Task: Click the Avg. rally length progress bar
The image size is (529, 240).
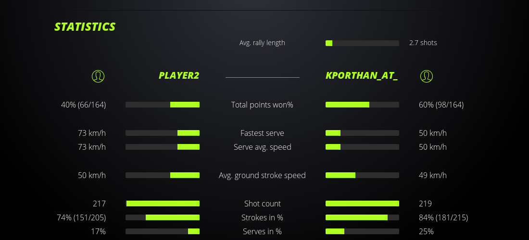Action: pyautogui.click(x=362, y=43)
